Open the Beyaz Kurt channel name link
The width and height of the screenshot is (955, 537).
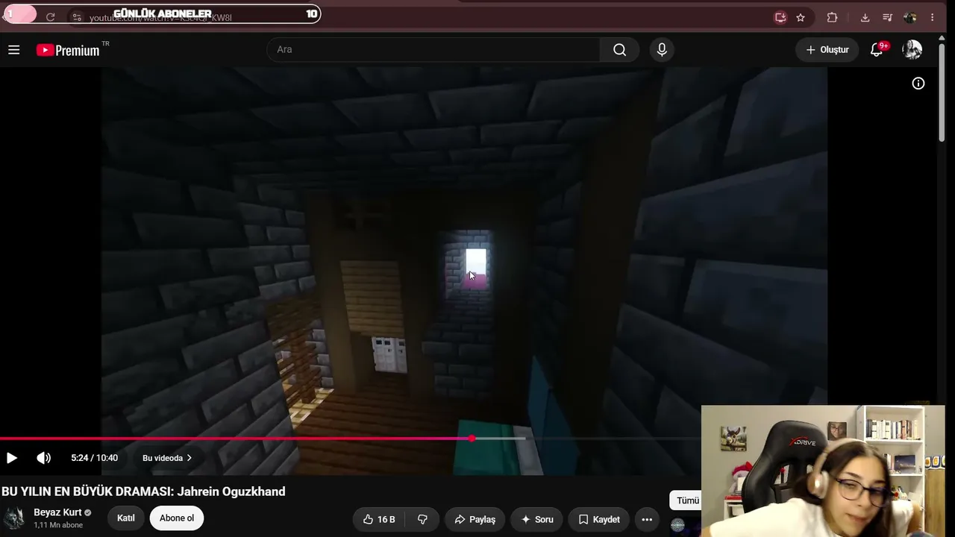click(57, 512)
